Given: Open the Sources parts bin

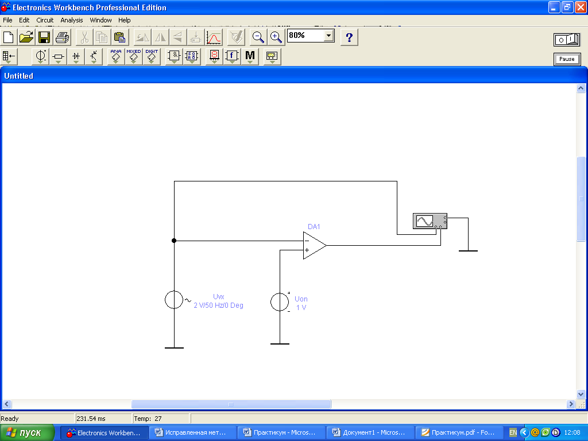Looking at the screenshot, I should [x=41, y=56].
